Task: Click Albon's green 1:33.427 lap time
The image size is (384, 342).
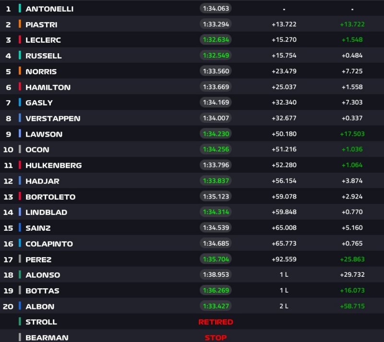Action: (216, 306)
